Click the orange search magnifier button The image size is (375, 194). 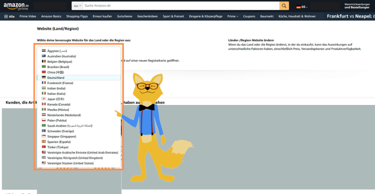pos(284,6)
